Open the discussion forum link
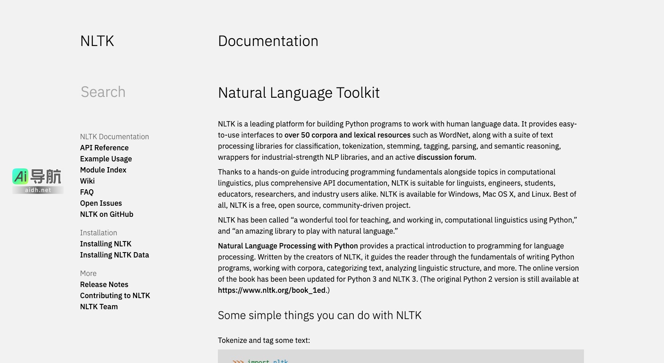 coord(445,157)
